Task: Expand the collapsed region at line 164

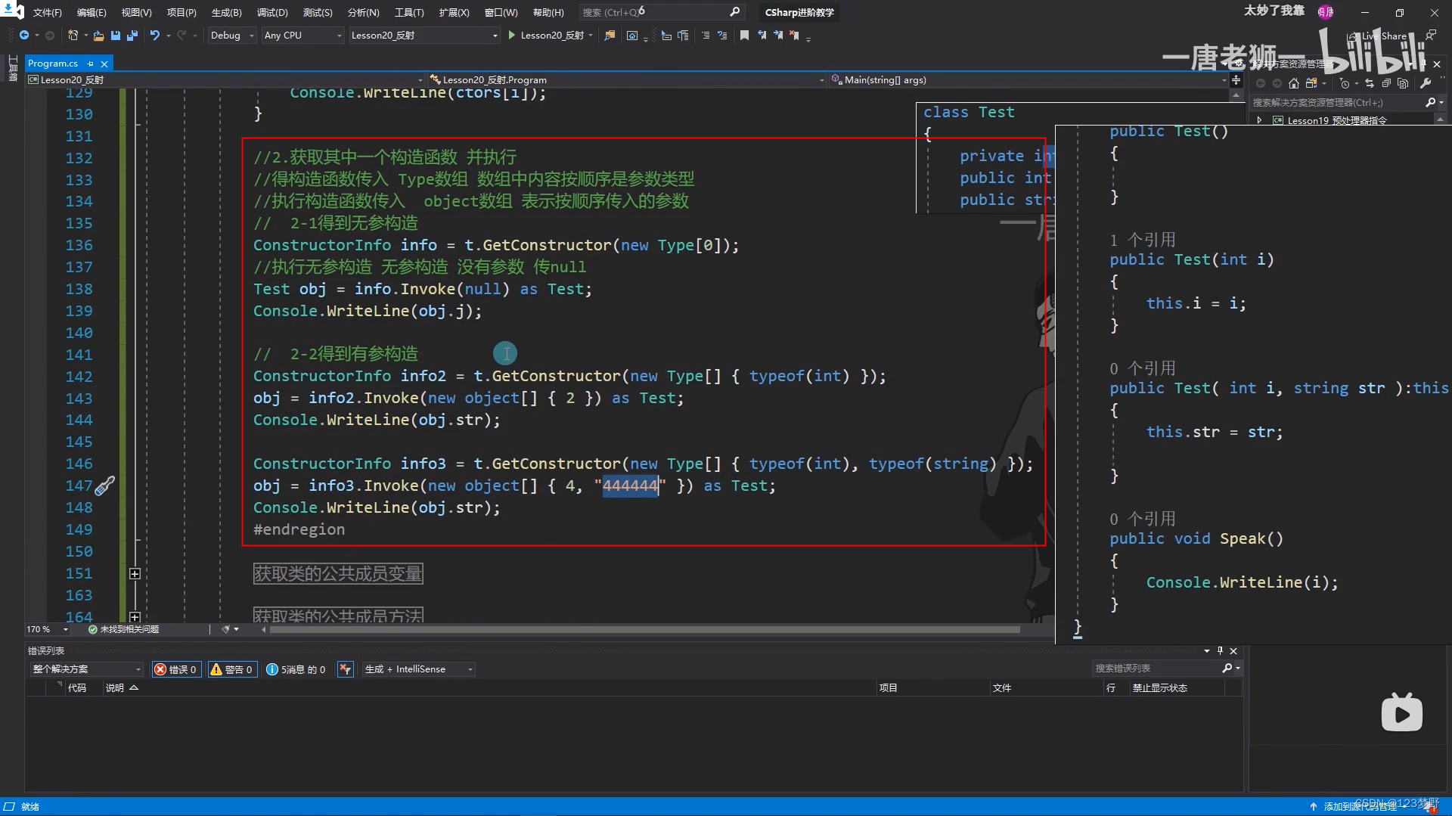Action: (135, 616)
